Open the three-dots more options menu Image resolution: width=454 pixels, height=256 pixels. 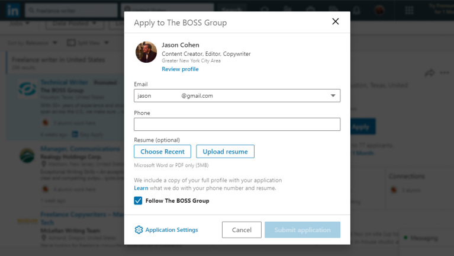[445, 72]
